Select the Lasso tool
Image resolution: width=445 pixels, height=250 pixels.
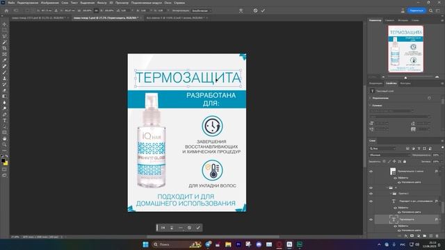(x=4, y=36)
